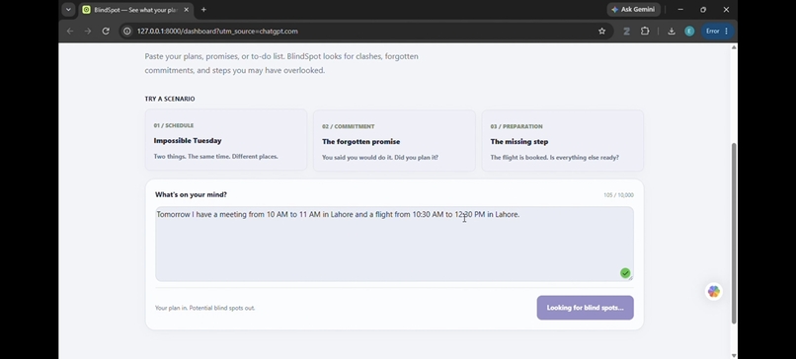
Task: Click inside the What's on your mind textarea
Action: click(x=394, y=244)
